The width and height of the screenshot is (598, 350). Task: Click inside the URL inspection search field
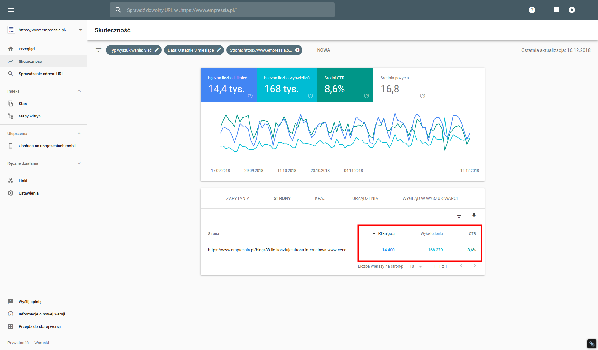click(222, 10)
